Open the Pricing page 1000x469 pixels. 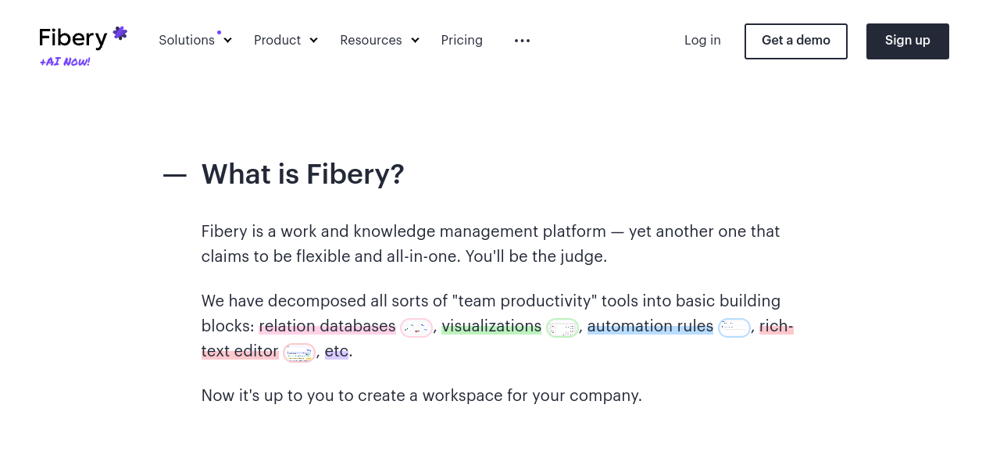[x=462, y=41]
